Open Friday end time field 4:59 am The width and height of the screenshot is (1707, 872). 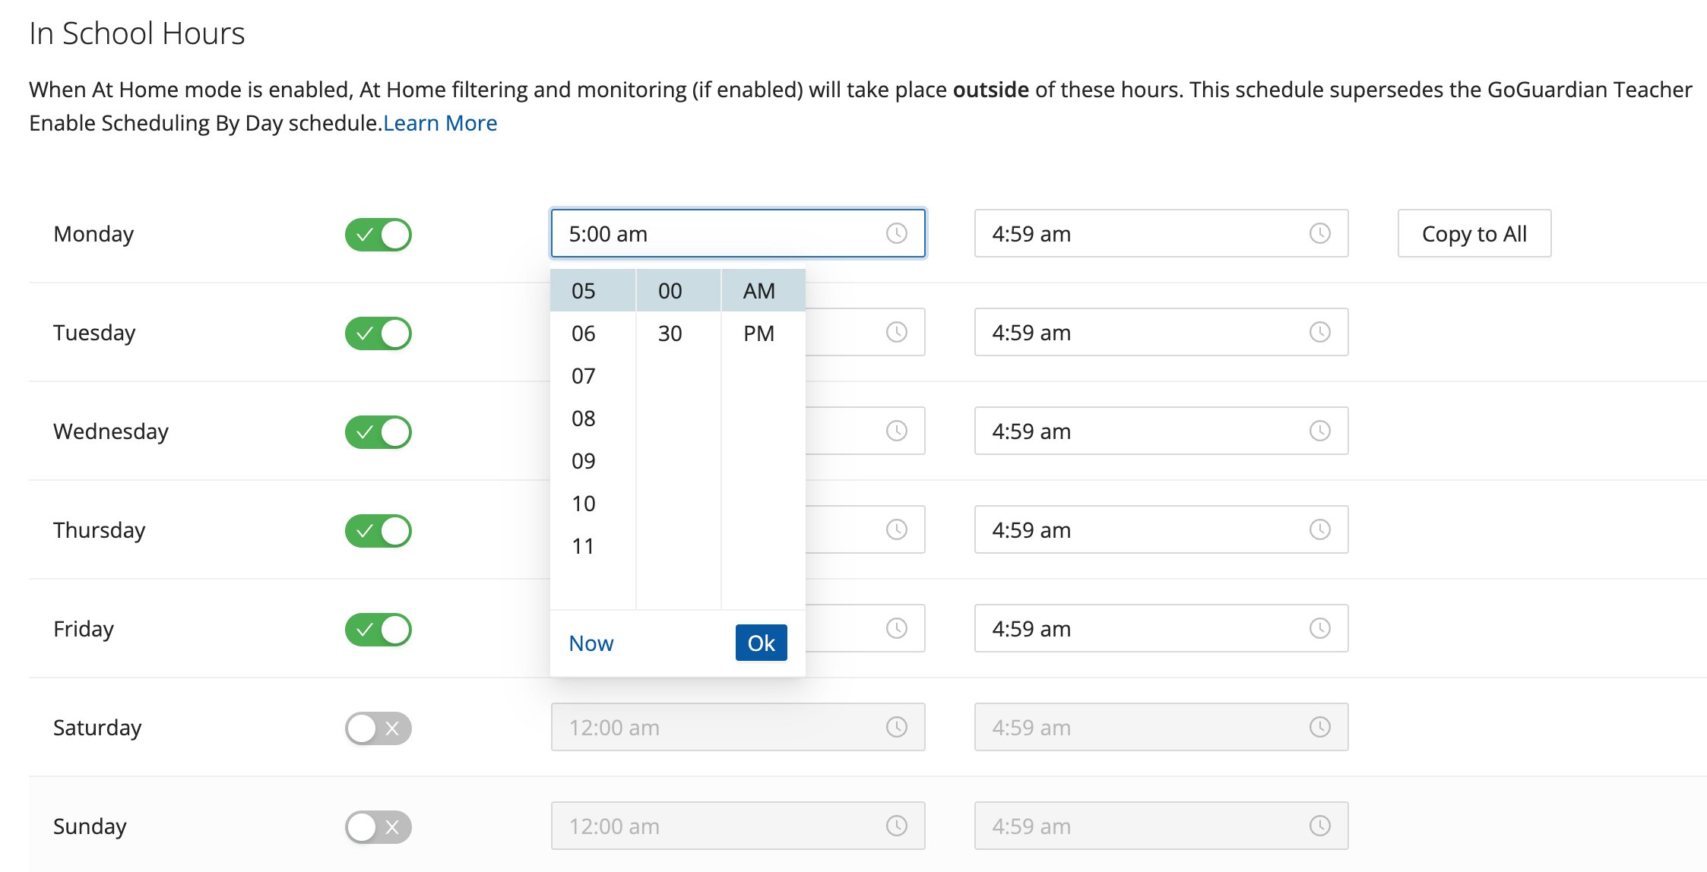click(1161, 628)
